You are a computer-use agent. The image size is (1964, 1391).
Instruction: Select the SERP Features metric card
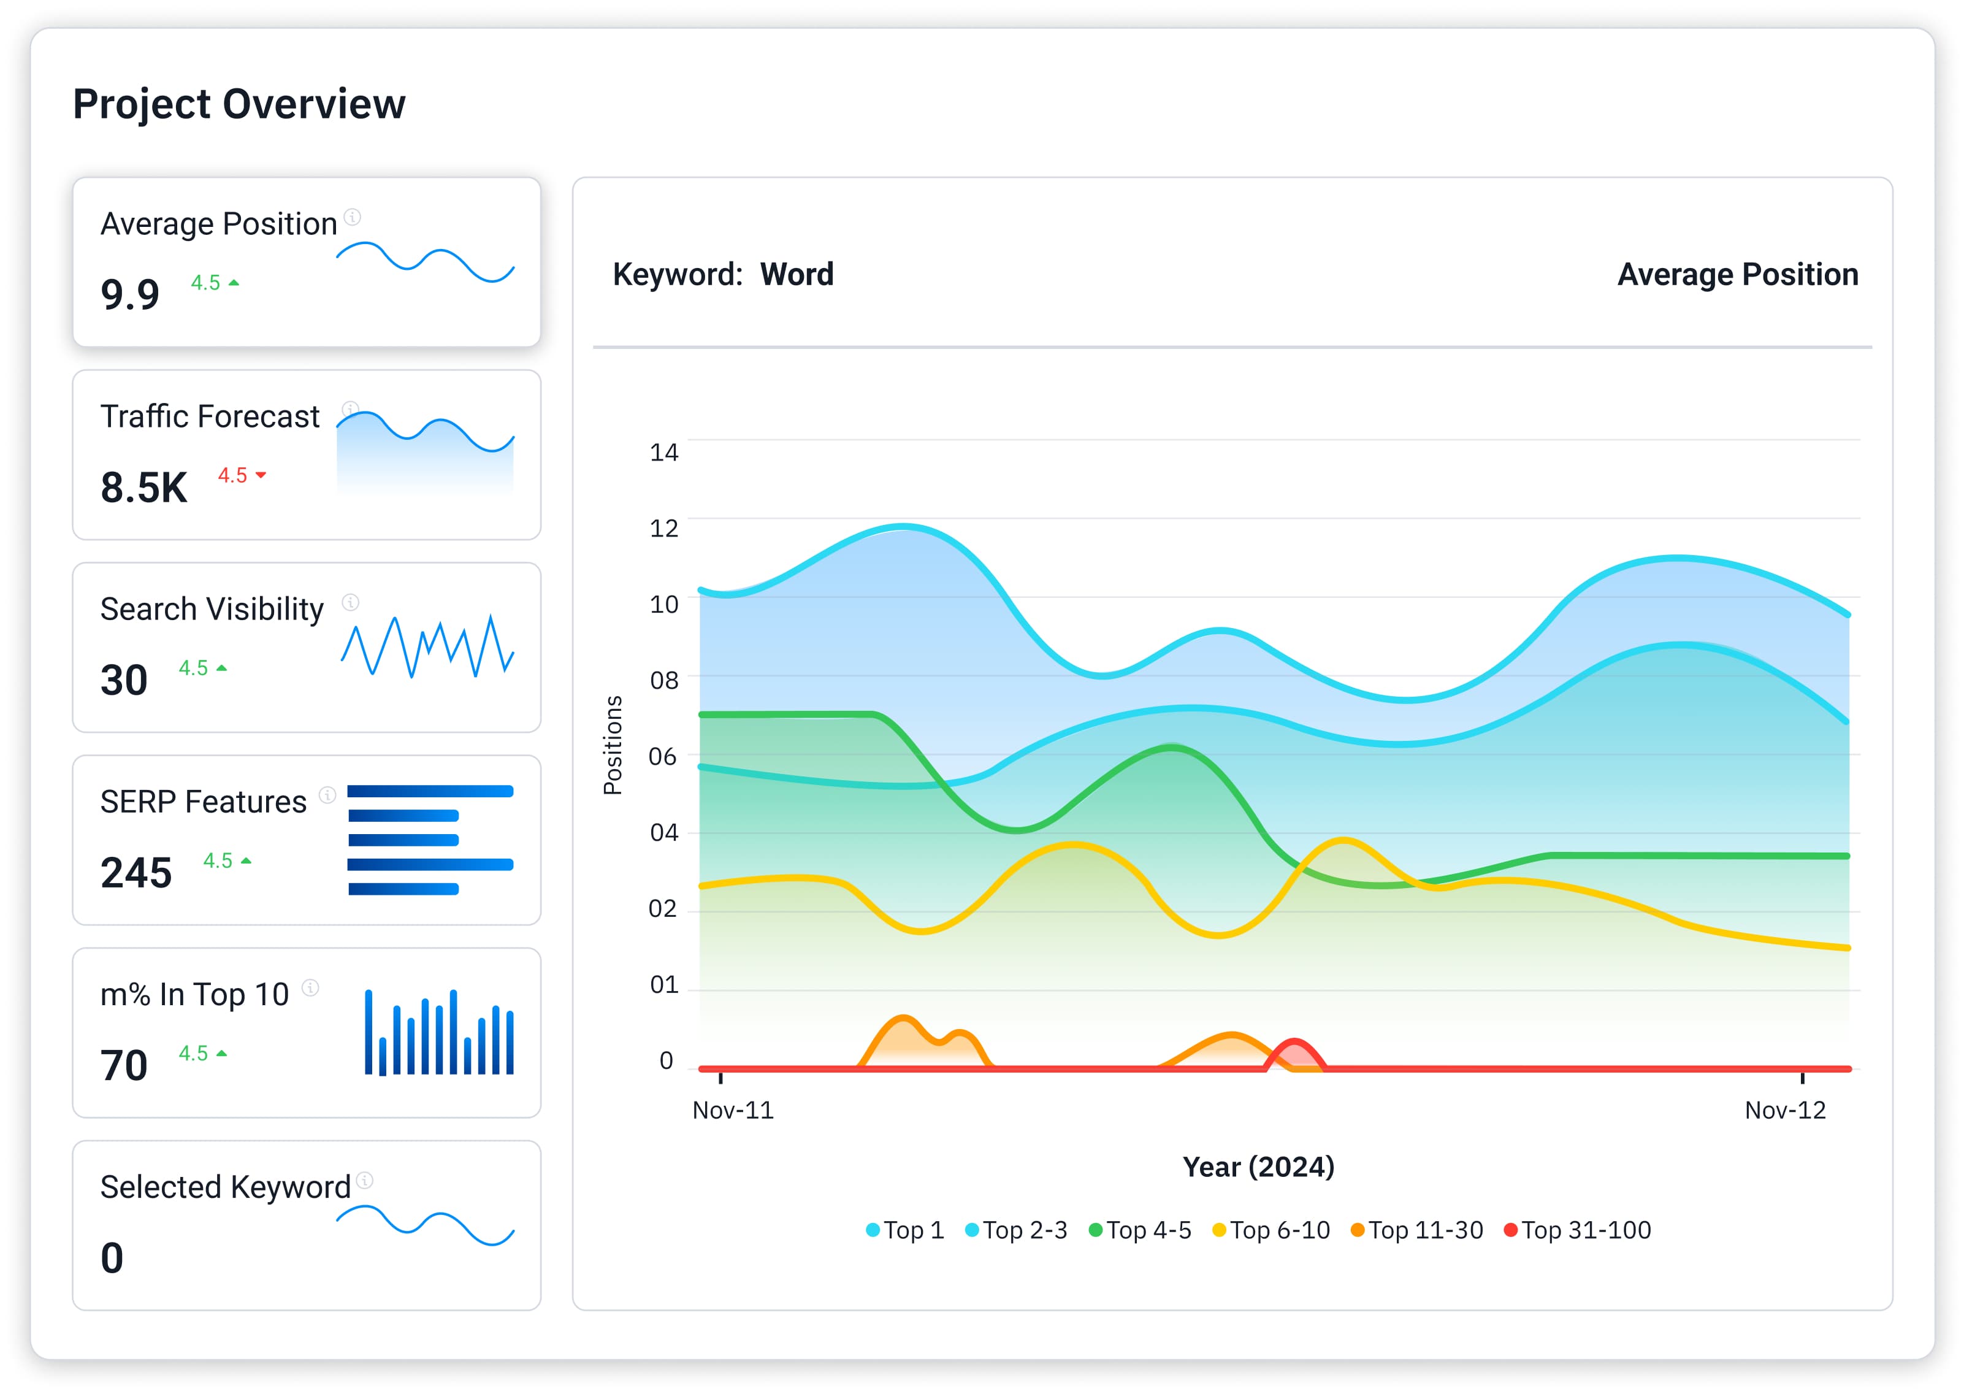[x=307, y=840]
